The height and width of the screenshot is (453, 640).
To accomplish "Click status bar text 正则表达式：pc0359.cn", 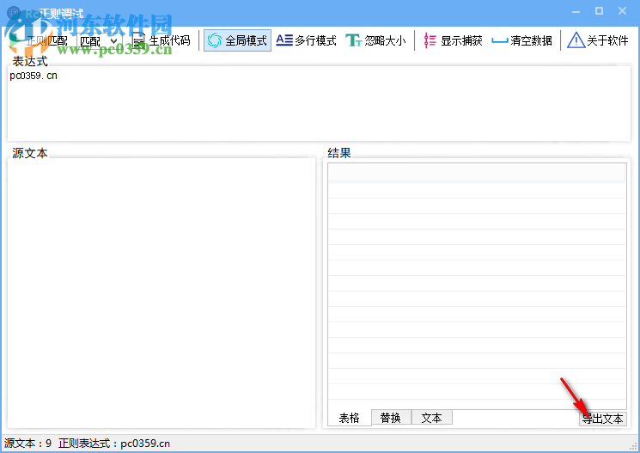I will tap(114, 444).
